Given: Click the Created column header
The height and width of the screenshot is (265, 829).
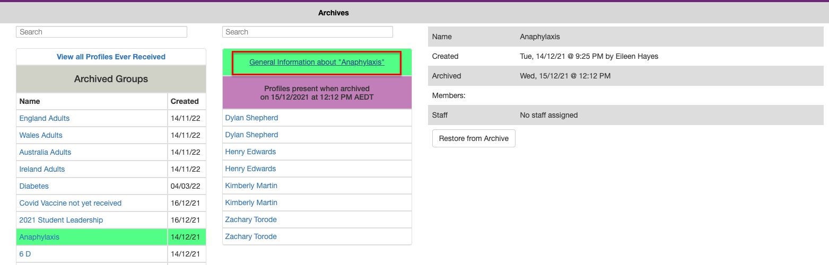Looking at the screenshot, I should (x=185, y=101).
